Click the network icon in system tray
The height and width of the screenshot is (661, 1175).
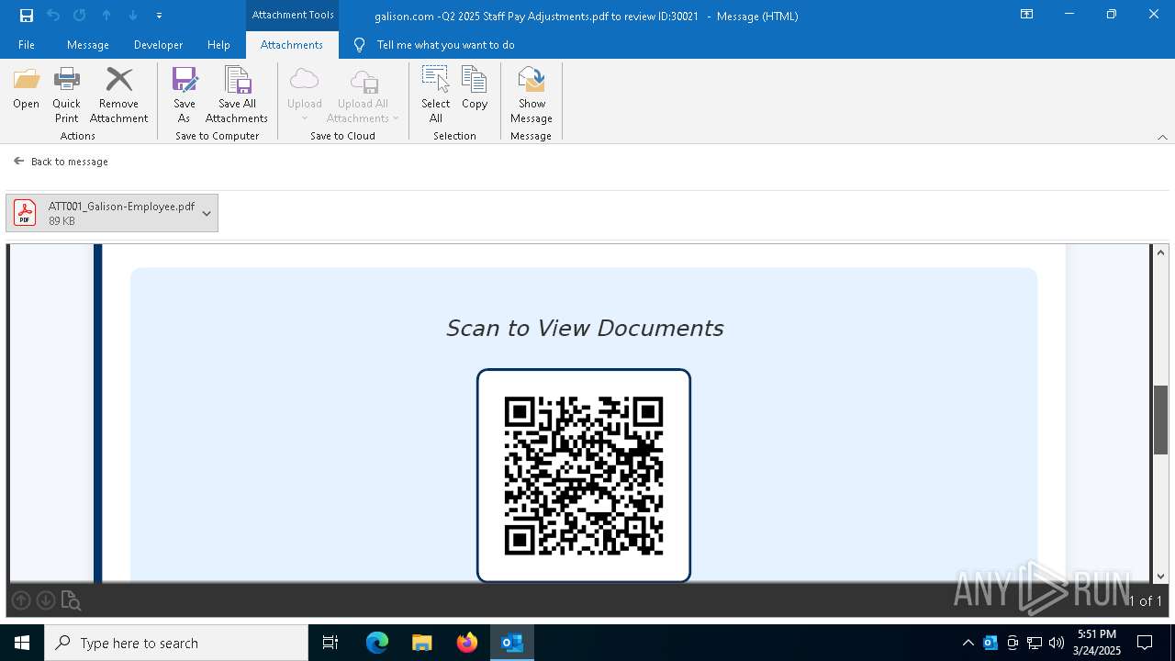pyautogui.click(x=1035, y=643)
